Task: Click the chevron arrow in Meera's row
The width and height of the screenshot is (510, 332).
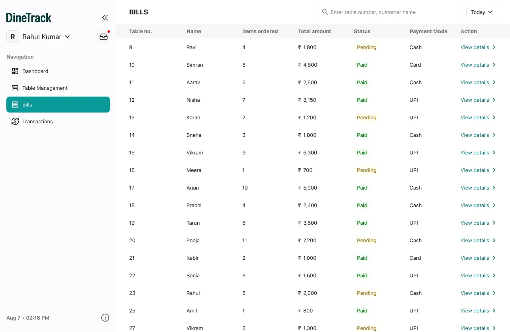Action: point(494,170)
